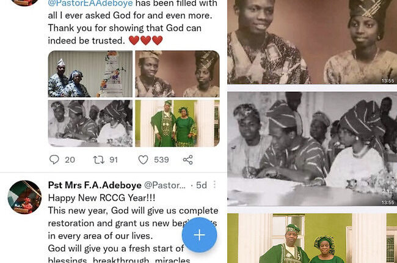397x263 pixels.
Task: View the black-and-white signing ceremony thumbnail
Action: 90,124
